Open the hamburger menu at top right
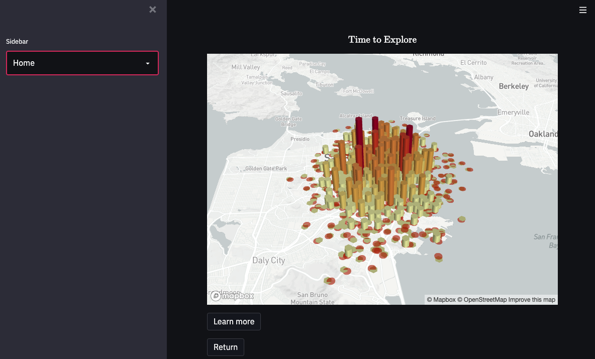Screen dimensions: 595x359 (x=583, y=10)
